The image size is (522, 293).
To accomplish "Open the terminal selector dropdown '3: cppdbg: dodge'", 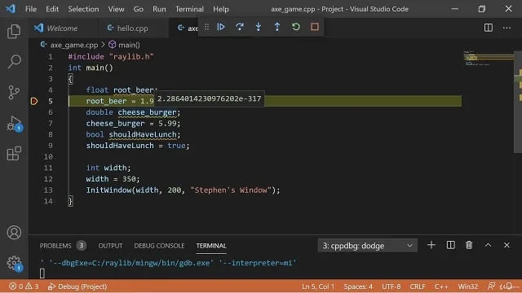I will [368, 246].
